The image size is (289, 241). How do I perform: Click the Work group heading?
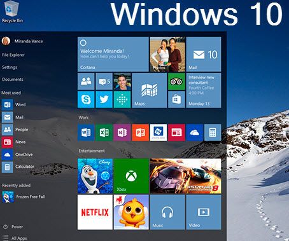[x=83, y=118]
